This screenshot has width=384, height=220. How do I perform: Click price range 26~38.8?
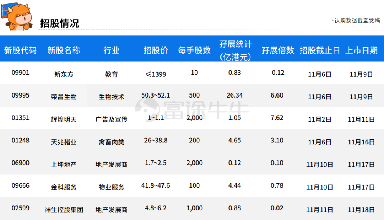156,141
